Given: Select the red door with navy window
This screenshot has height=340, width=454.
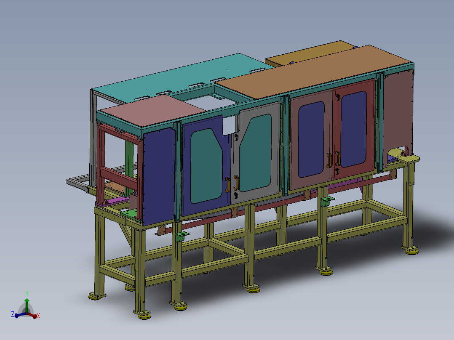Looking at the screenshot, I should [x=354, y=129].
